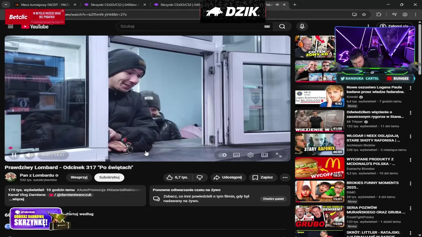Image resolution: width=422 pixels, height=237 pixels.
Task: Subscribe with the Subskrybuj button
Action: 109,177
